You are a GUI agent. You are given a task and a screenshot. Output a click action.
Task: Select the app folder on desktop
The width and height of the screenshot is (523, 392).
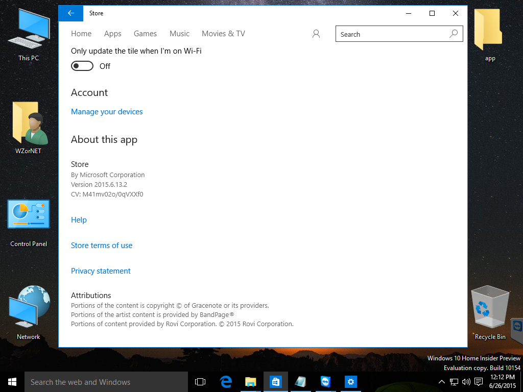point(488,35)
